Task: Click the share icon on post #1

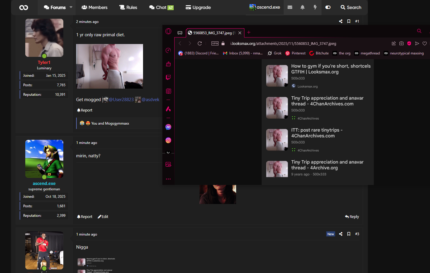Action: tap(341, 21)
